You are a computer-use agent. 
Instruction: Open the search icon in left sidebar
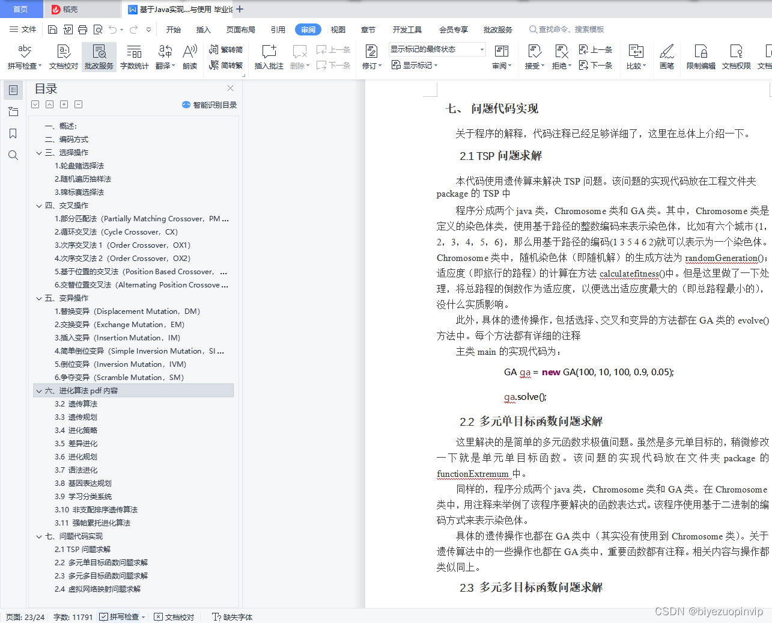pos(13,155)
